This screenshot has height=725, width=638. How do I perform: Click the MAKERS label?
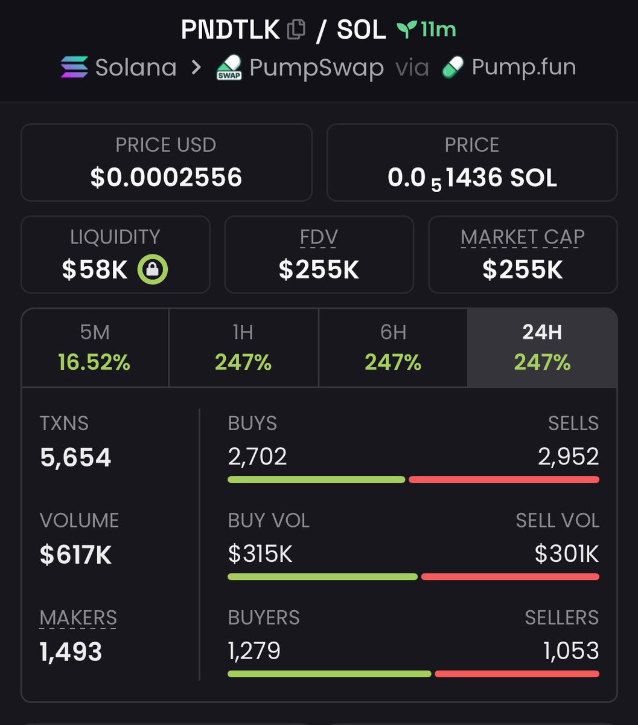[78, 618]
